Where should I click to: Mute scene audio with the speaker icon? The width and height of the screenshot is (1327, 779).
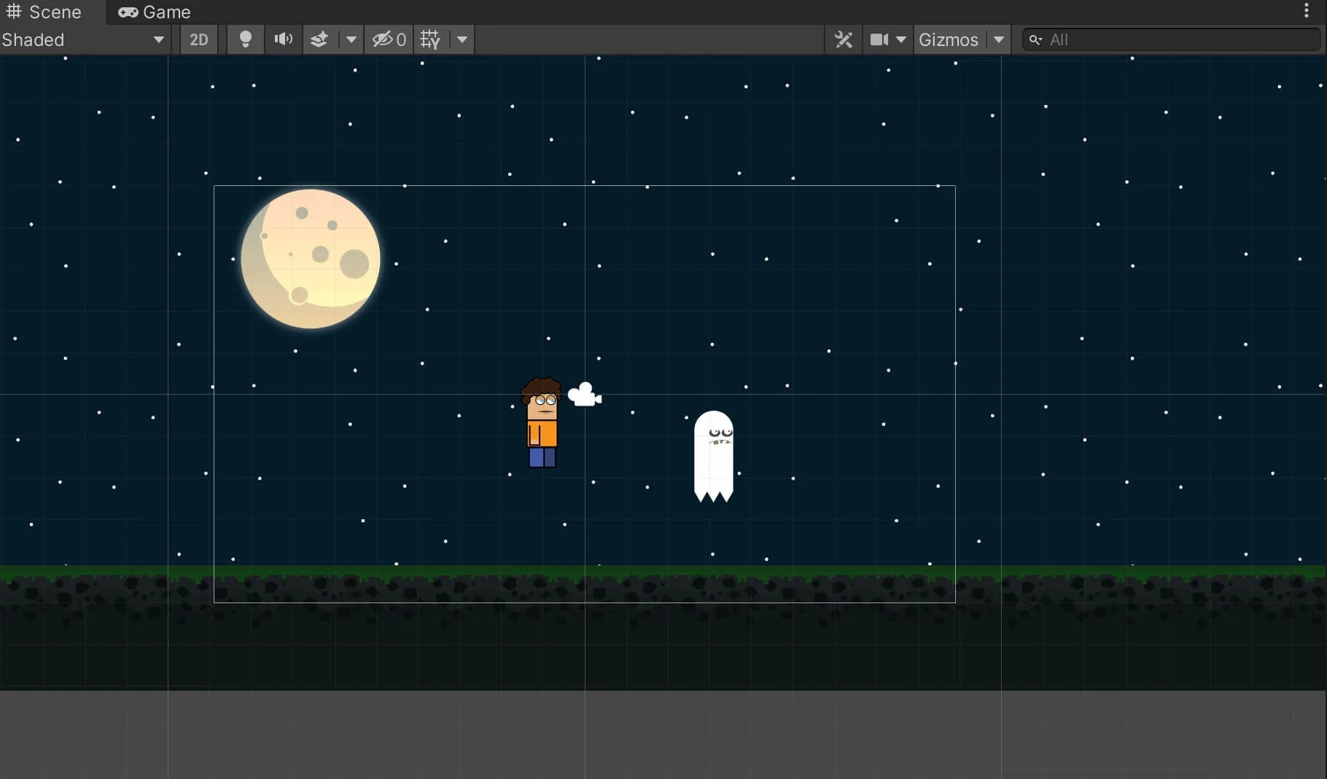pos(283,39)
